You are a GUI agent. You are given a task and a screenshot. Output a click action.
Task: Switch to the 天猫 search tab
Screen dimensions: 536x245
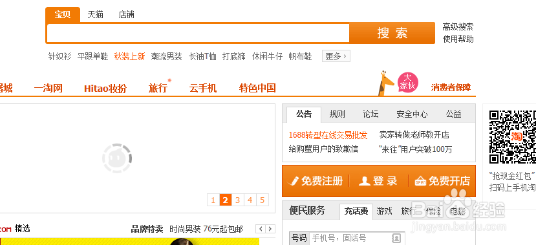(96, 15)
